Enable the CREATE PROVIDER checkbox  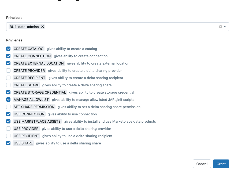(8, 70)
